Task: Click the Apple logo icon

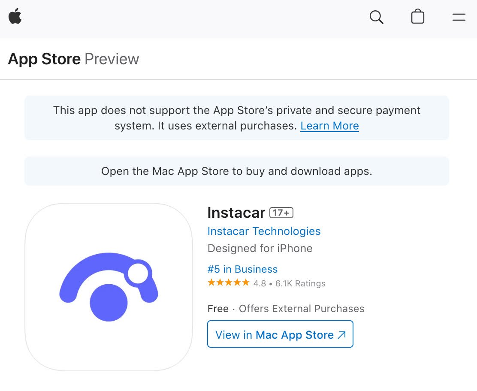Action: coord(15,16)
